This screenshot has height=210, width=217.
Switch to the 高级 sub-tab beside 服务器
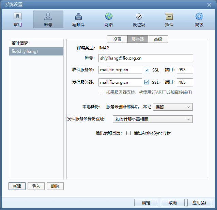click(158, 39)
